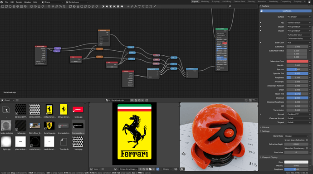Screen dimensions: 313x174
Task: Switch to the Shading workspace tab
Action: point(251,2)
